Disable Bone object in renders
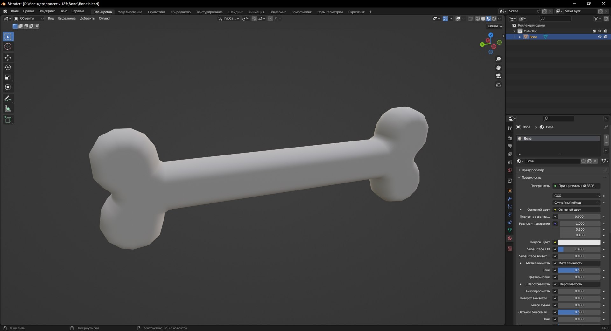 [x=606, y=37]
